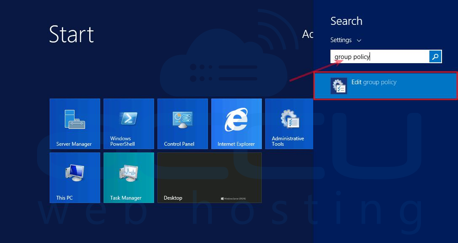Screen dimensions: 458x243
Task: Expand the Settings search scope dropdown
Action: (x=346, y=40)
